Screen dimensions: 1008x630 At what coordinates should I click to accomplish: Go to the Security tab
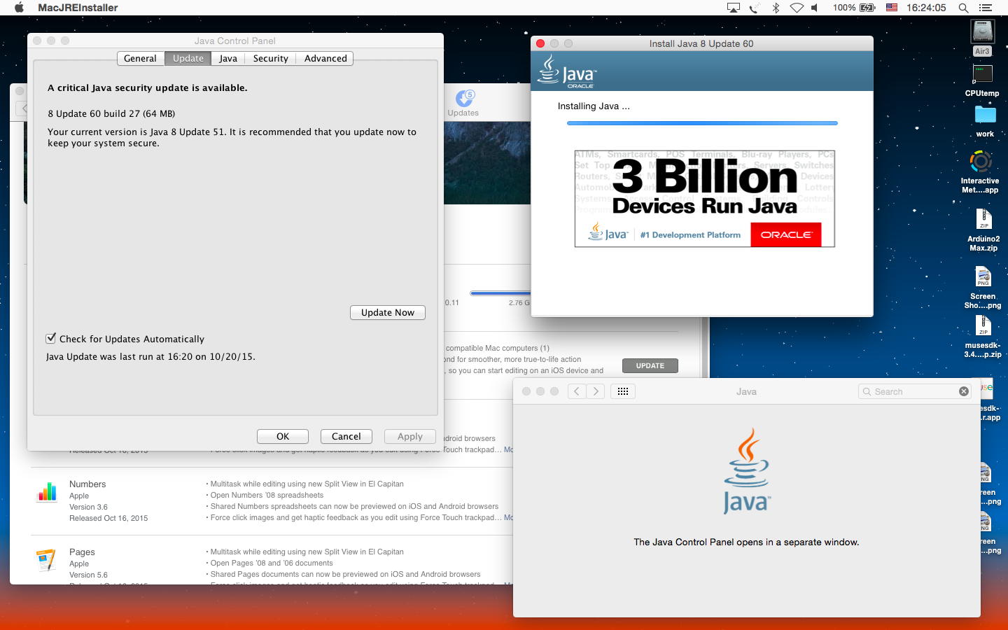[x=270, y=58]
